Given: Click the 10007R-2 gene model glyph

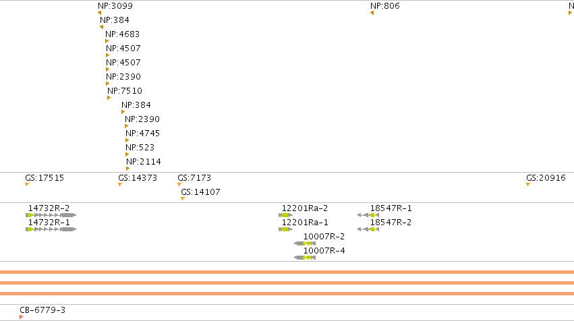Looking at the screenshot, I should coord(305,243).
